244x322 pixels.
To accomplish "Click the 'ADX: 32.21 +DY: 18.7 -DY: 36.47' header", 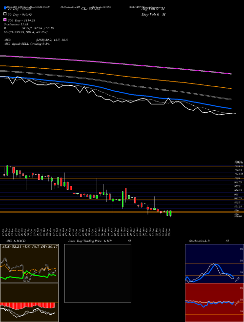I will 30,246.
